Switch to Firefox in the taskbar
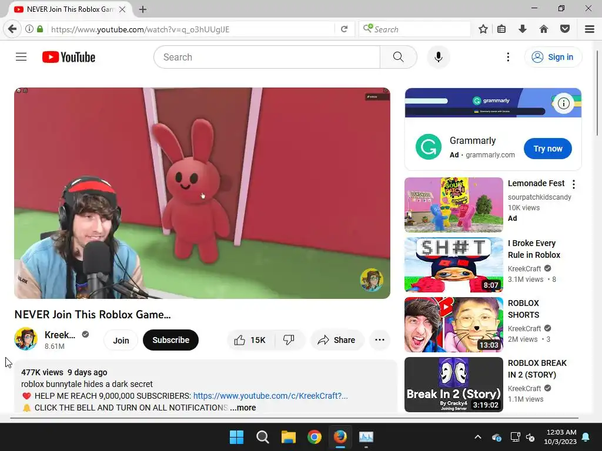Screen dimensions: 602x451 [x=340, y=437]
